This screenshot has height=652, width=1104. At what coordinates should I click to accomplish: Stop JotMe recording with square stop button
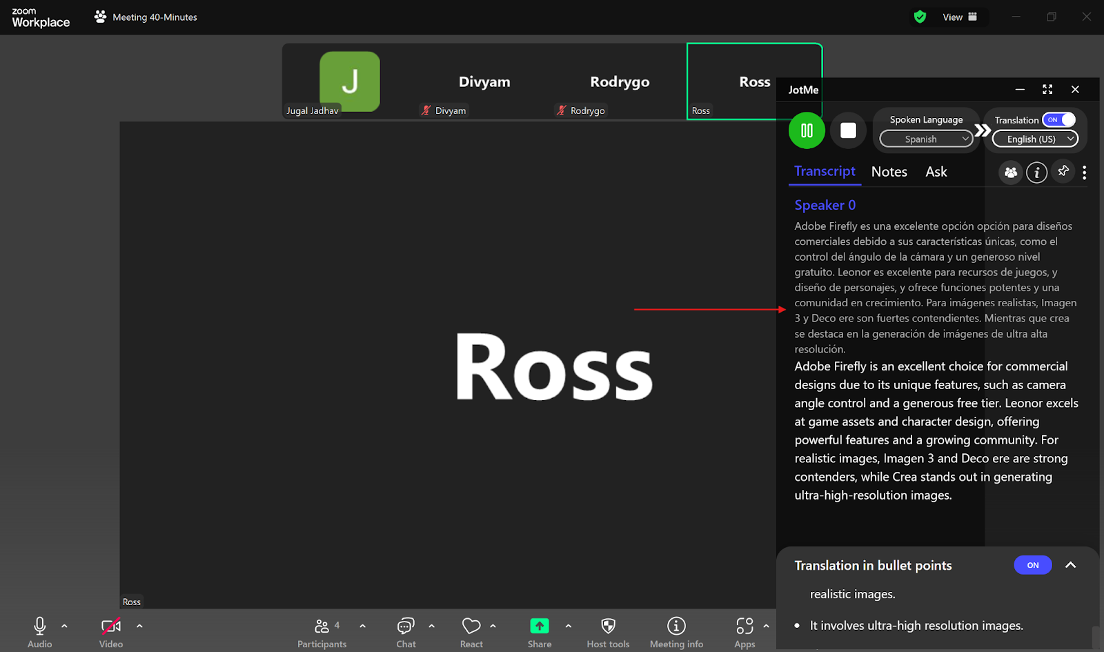[848, 130]
